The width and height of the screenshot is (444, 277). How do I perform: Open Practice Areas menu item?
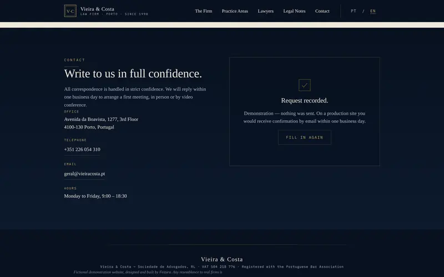[235, 11]
